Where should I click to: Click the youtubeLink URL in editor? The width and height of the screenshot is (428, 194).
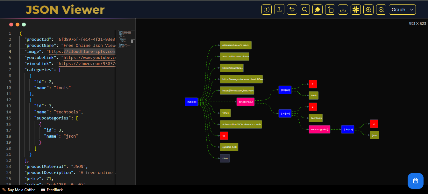point(89,57)
